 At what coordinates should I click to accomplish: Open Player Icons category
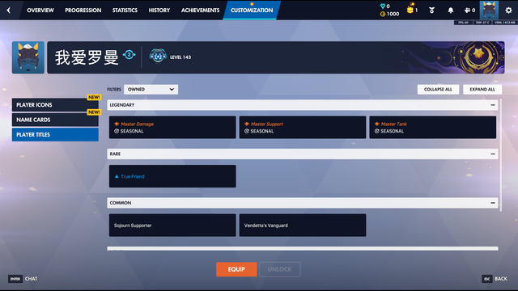point(55,104)
